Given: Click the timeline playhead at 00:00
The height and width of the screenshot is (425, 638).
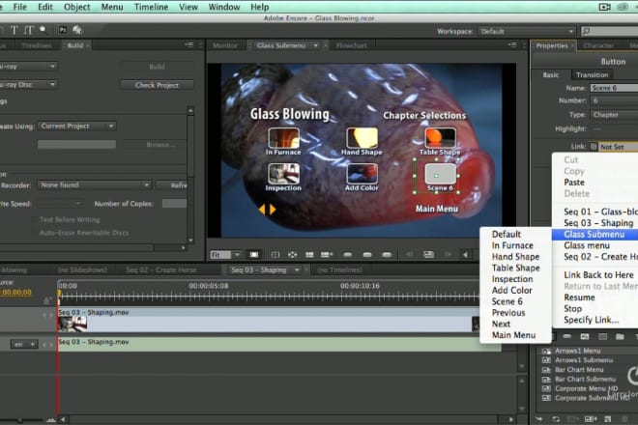Looking at the screenshot, I should pos(59,293).
